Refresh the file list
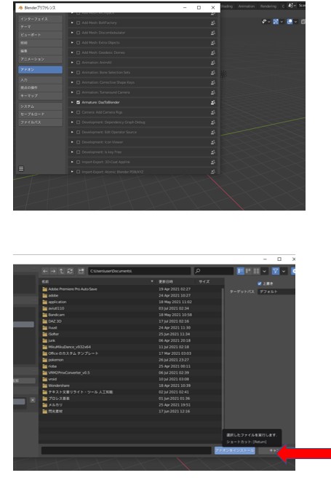This screenshot has height=478, width=331. (x=70, y=271)
